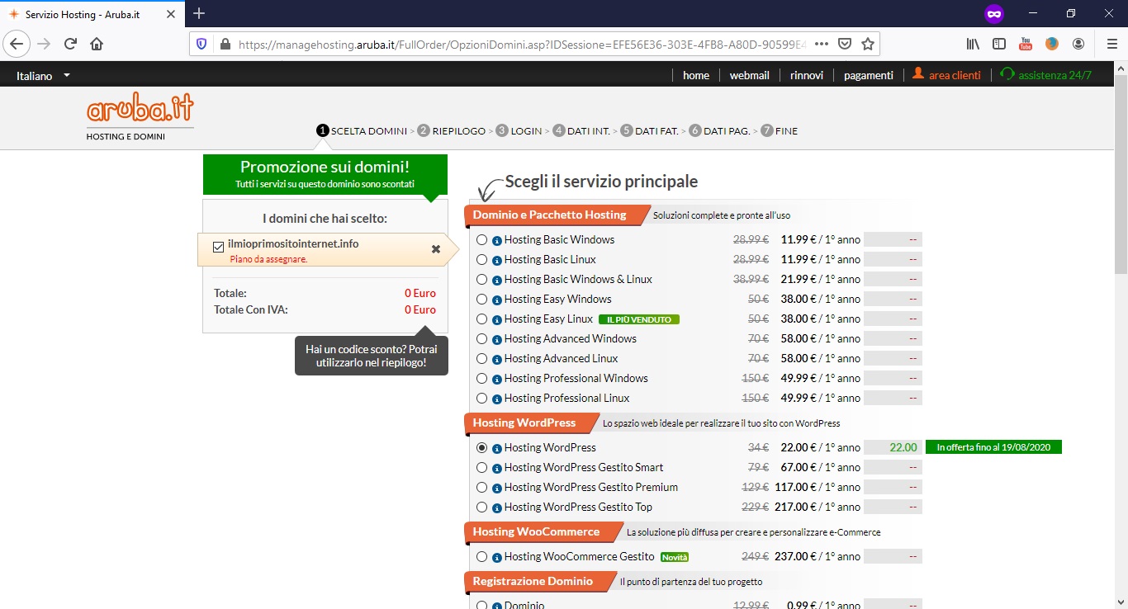Open the Firefox account icon
Screen dimensions: 1128x609
1078,44
